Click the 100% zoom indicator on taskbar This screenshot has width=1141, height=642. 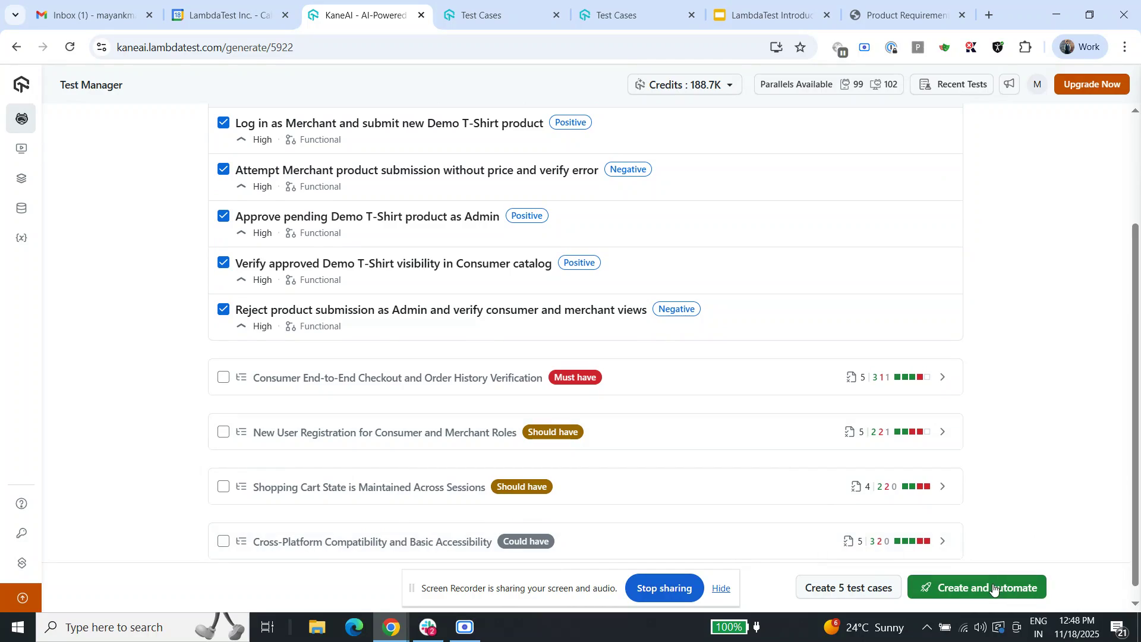click(x=729, y=627)
